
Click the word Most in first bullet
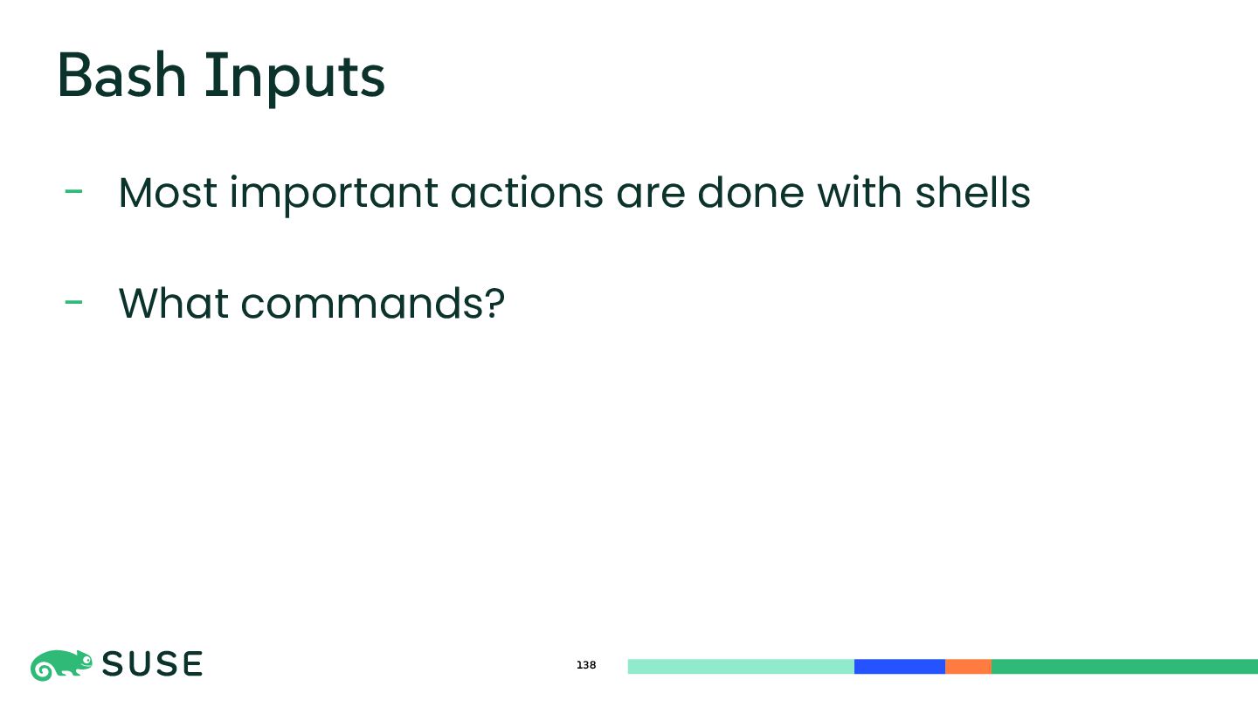coord(168,193)
